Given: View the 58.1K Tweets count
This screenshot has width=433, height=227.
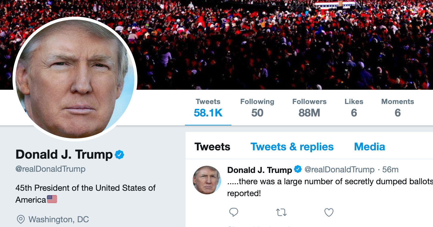Looking at the screenshot, I should 208,108.
